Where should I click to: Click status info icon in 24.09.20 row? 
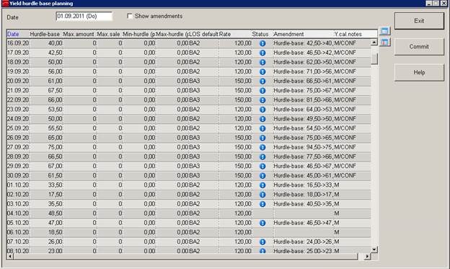(x=262, y=119)
